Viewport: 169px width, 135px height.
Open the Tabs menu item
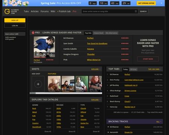point(26,11)
